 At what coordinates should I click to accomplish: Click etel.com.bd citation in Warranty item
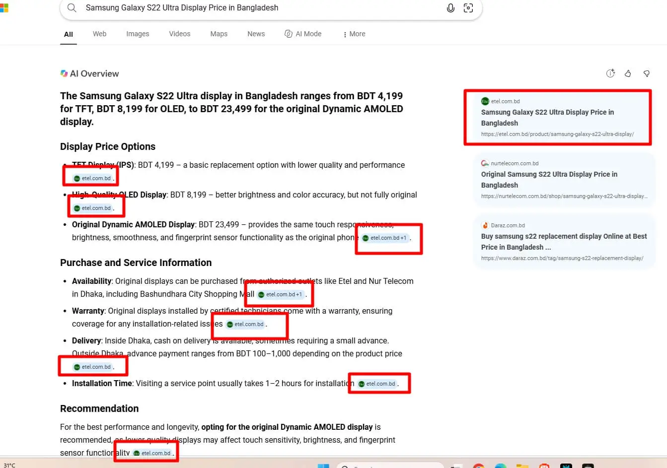245,324
